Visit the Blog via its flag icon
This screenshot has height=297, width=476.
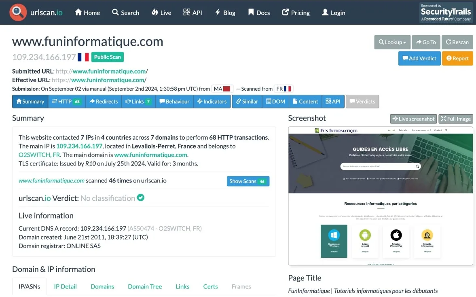click(x=217, y=13)
